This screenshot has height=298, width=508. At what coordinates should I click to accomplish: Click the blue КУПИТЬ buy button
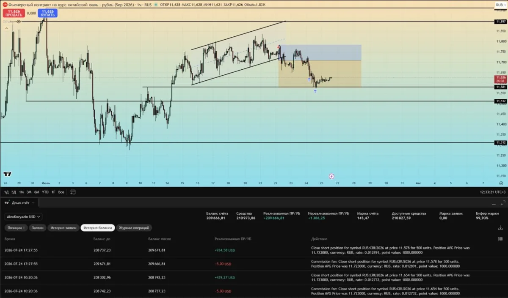[x=47, y=13]
